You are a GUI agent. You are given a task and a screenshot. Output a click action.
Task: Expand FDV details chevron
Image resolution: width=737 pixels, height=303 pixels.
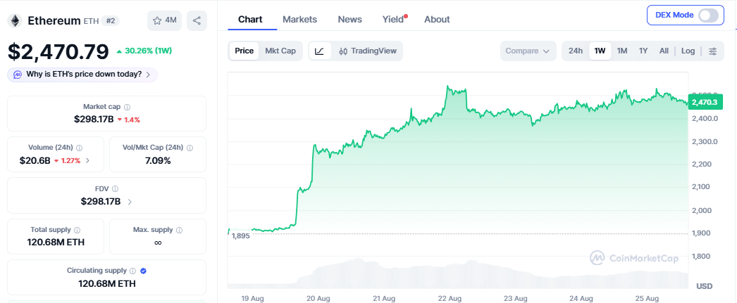(130, 202)
